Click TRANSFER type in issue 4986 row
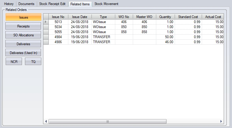The height and width of the screenshot is (128, 232). 103,42
